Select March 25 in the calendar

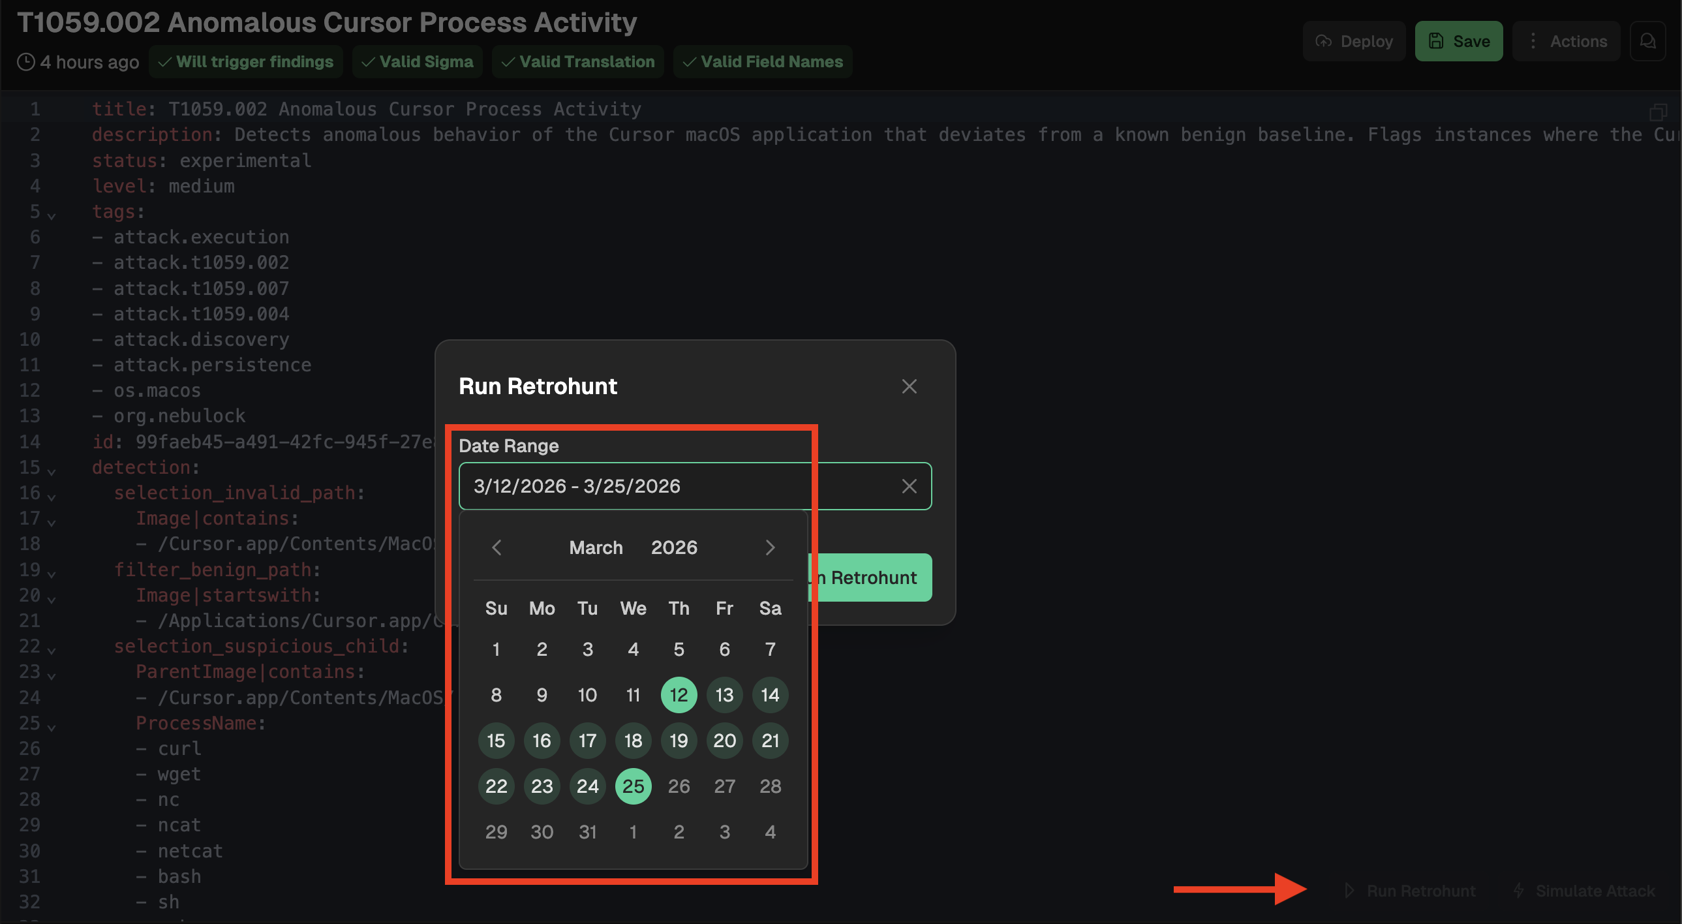point(633,786)
